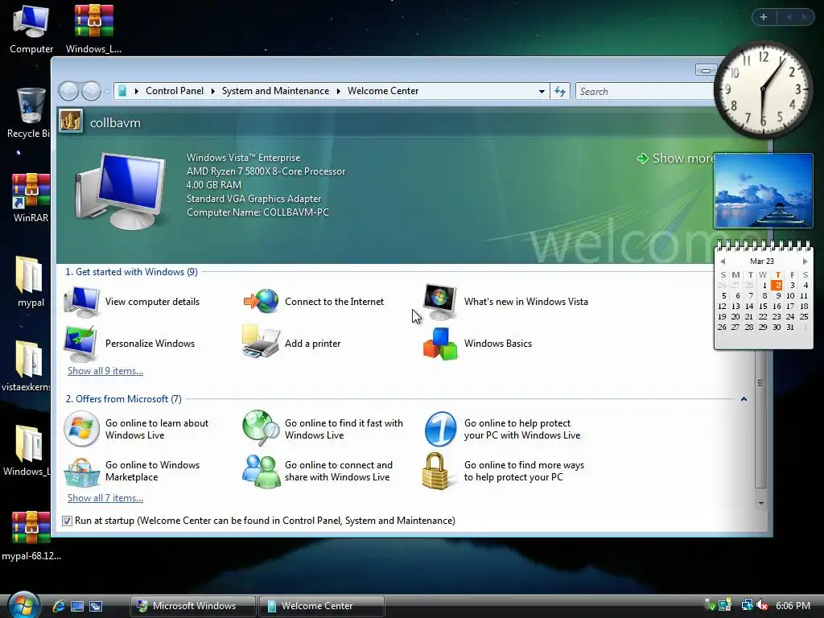Open address bar history dropdown
Screen dimensions: 824x618
(542, 92)
